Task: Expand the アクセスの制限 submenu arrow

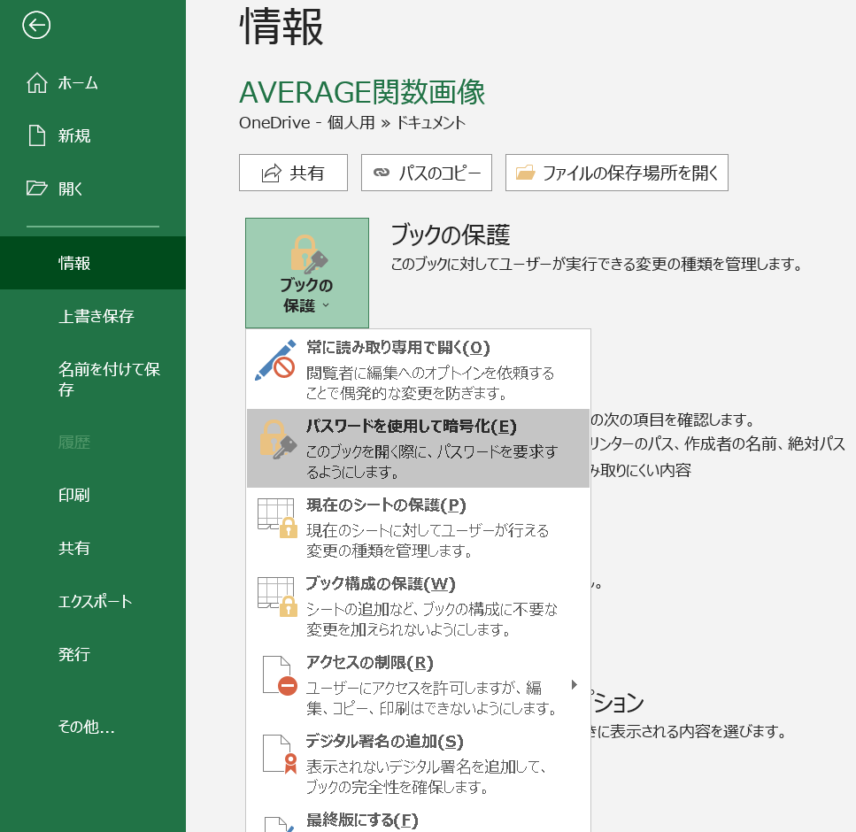Action: point(575,684)
